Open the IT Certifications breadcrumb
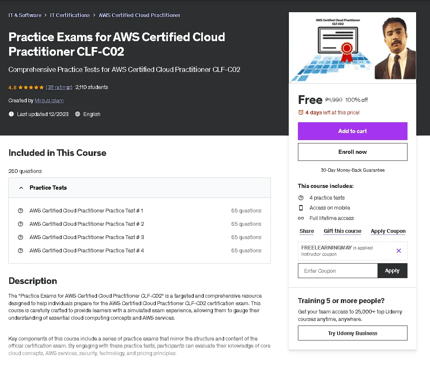The width and height of the screenshot is (430, 370). (70, 15)
